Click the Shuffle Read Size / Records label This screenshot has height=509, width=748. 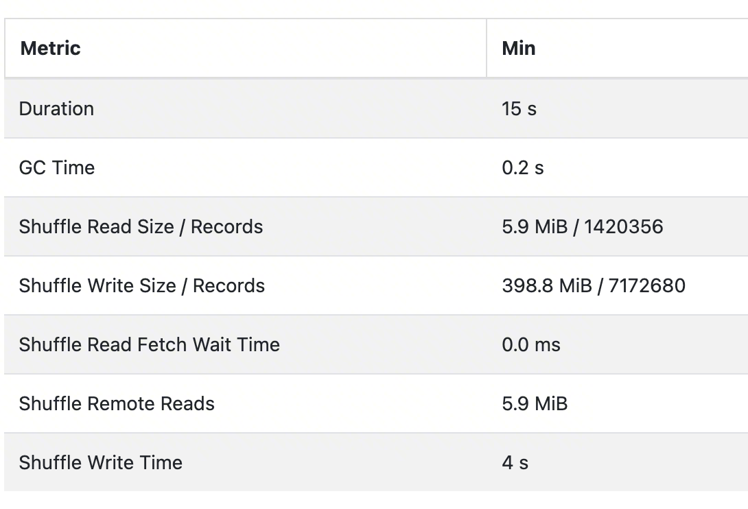pyautogui.click(x=141, y=227)
